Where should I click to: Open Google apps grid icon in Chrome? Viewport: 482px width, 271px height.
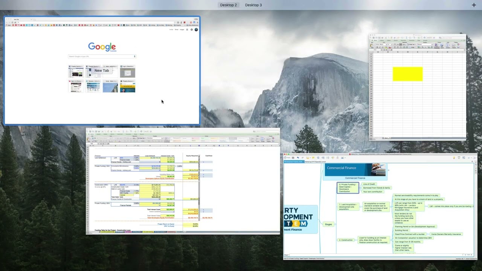[187, 30]
